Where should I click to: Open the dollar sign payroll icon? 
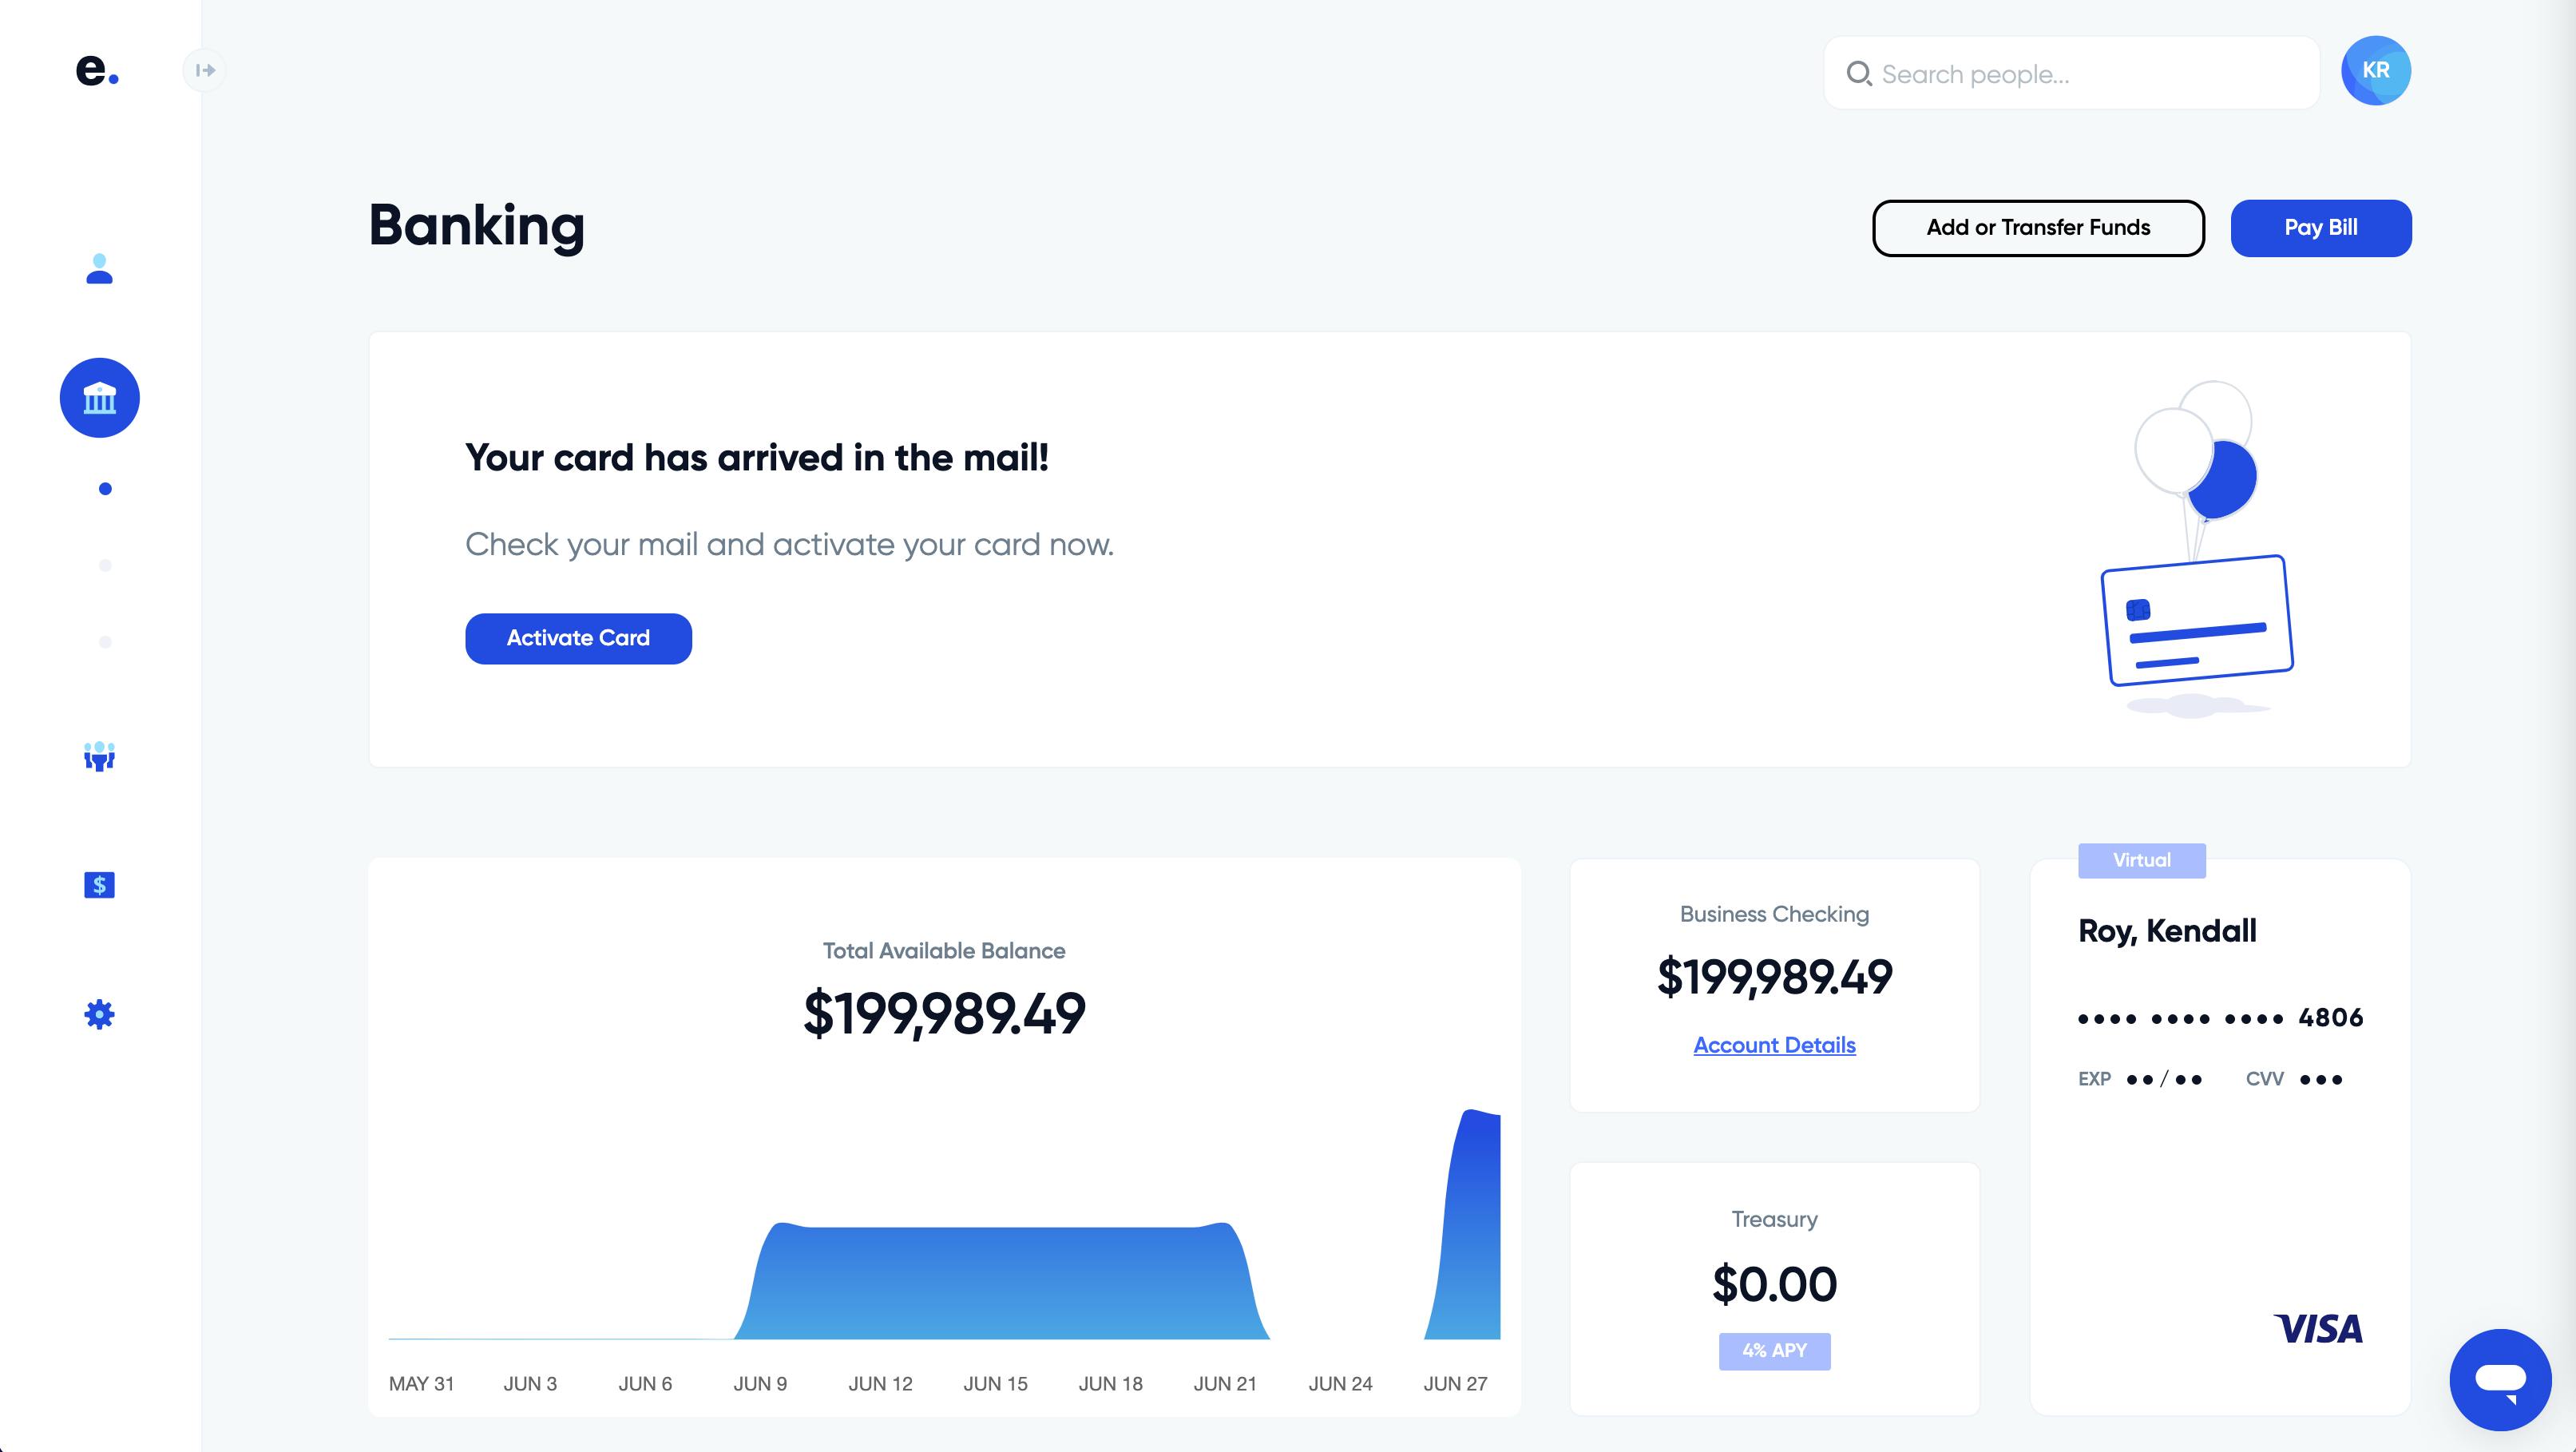99,885
